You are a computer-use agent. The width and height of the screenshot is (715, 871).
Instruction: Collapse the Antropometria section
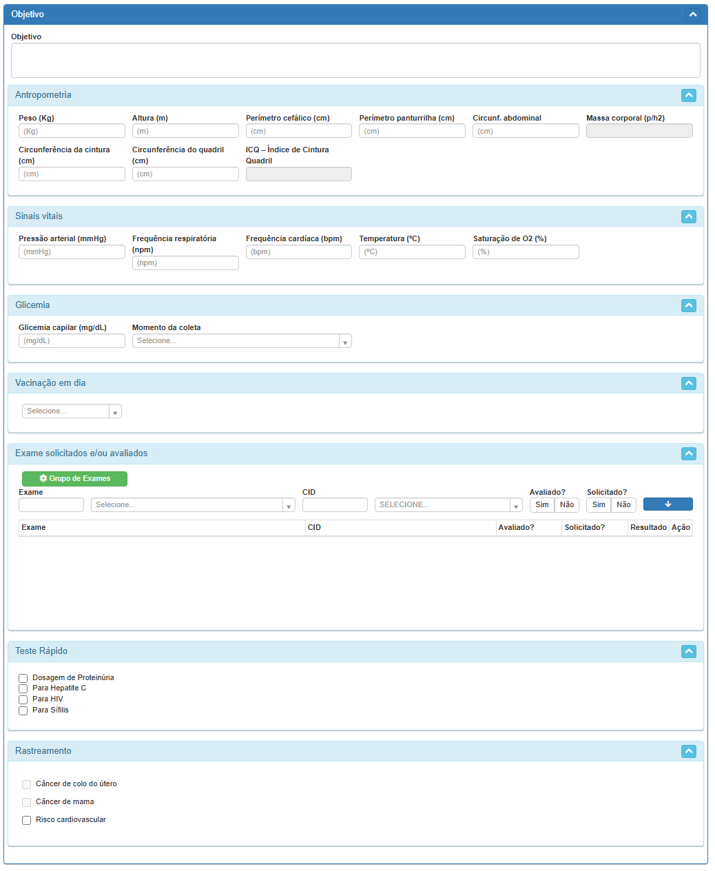688,96
